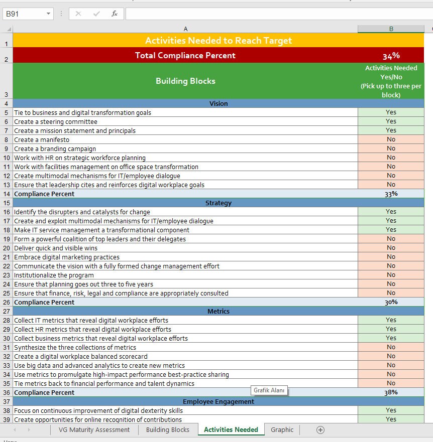Select column B by clicking its header
Screen dimensions: 433x442
coord(391,29)
